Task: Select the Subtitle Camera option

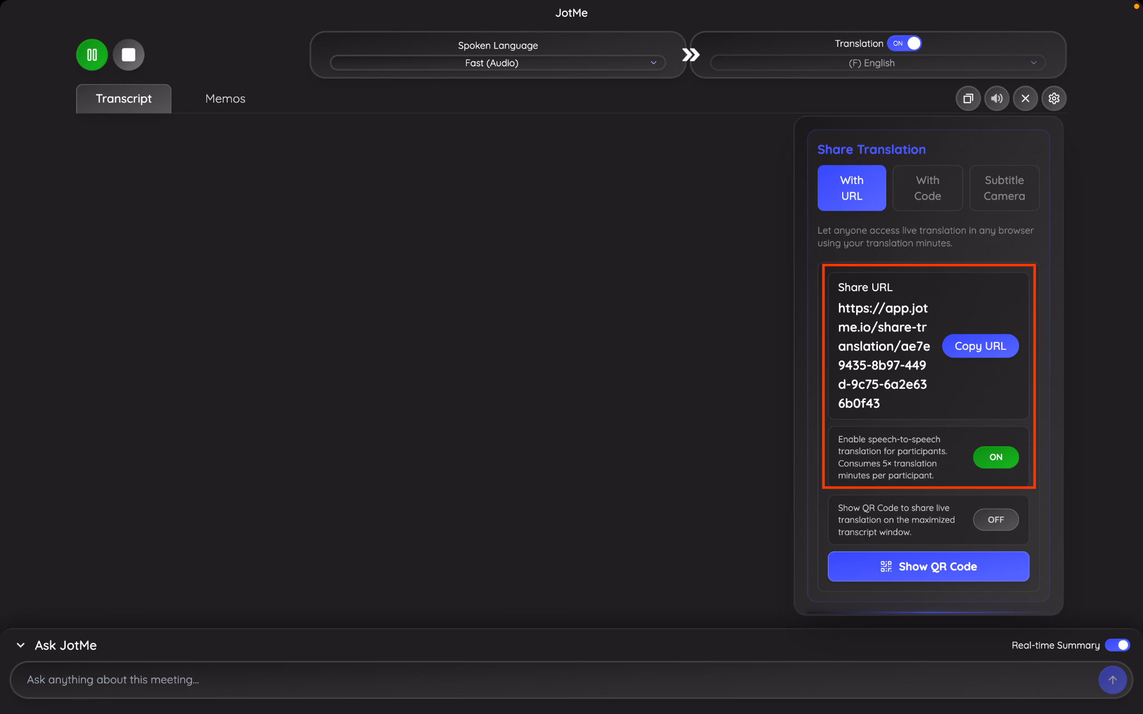Action: [1004, 188]
